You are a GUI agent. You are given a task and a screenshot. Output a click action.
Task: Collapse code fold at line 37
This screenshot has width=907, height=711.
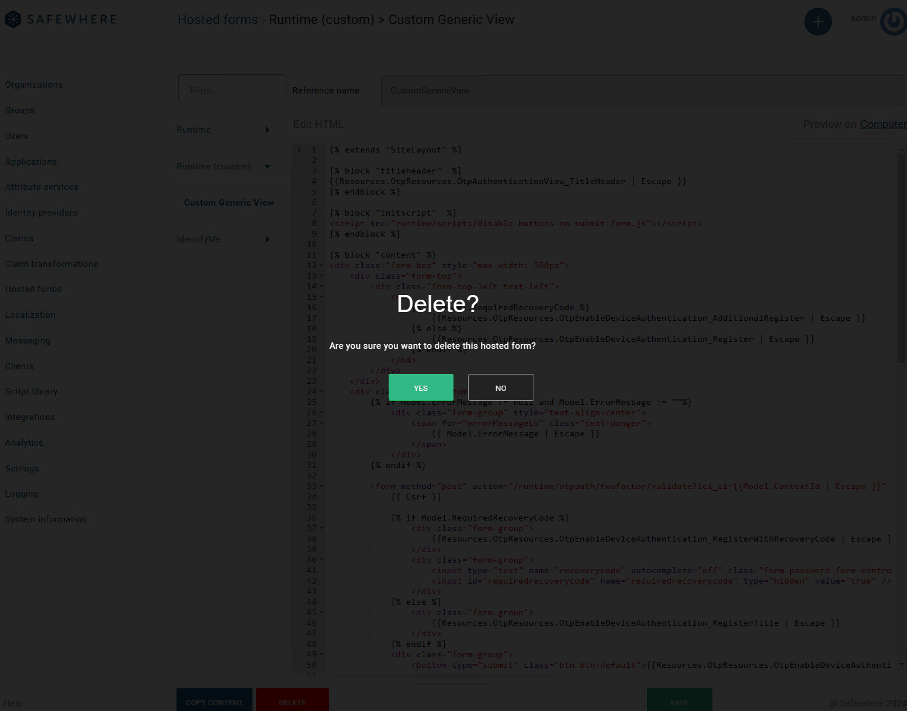pyautogui.click(x=321, y=529)
